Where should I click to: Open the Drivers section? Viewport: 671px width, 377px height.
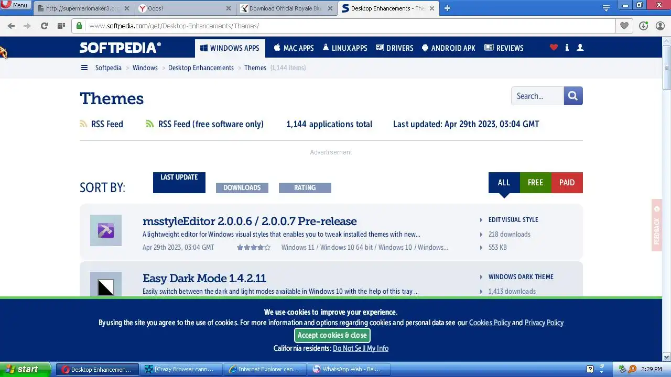[x=395, y=48]
